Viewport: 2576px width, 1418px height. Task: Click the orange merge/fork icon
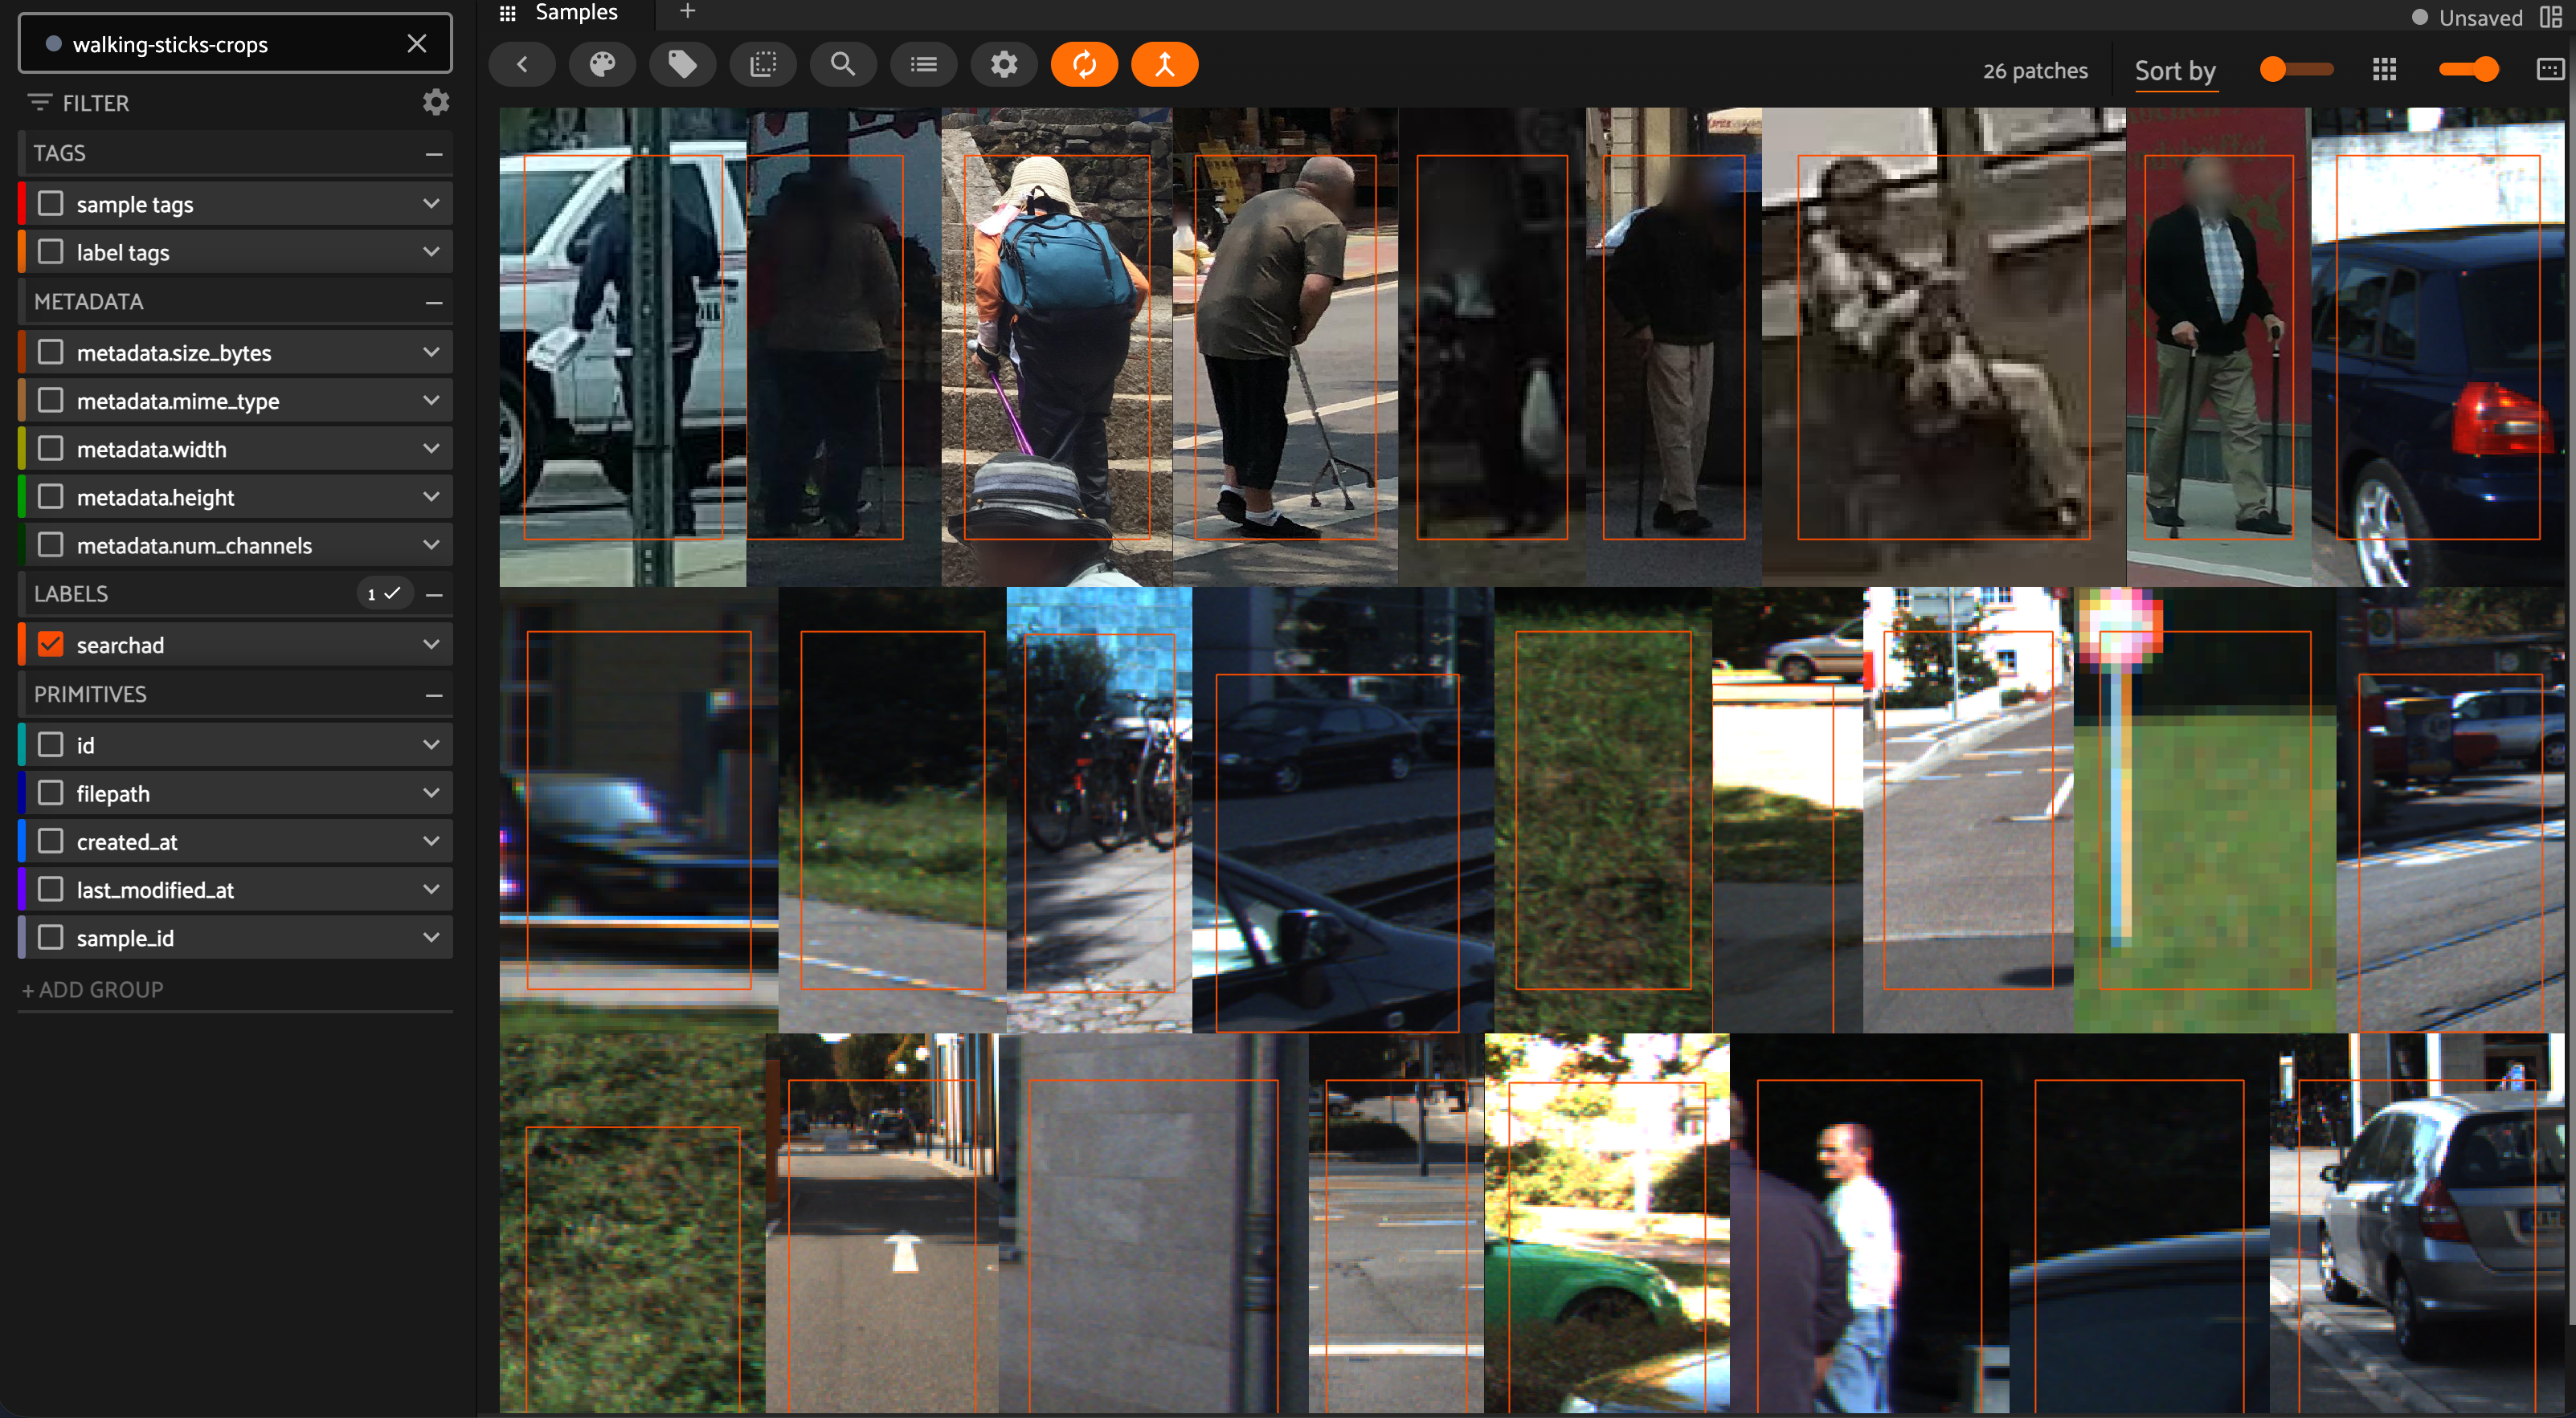pyautogui.click(x=1165, y=65)
